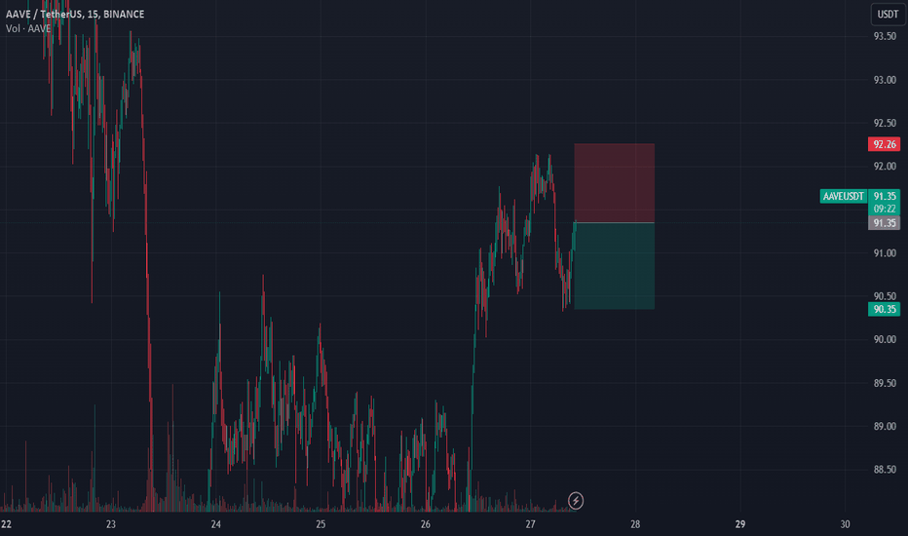Viewport: 908px width, 536px height.
Task: Select the red stop-loss zone of short position
Action: 615,183
